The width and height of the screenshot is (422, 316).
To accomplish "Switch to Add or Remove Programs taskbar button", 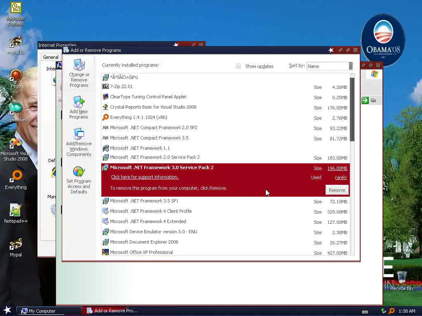I will click(x=113, y=311).
